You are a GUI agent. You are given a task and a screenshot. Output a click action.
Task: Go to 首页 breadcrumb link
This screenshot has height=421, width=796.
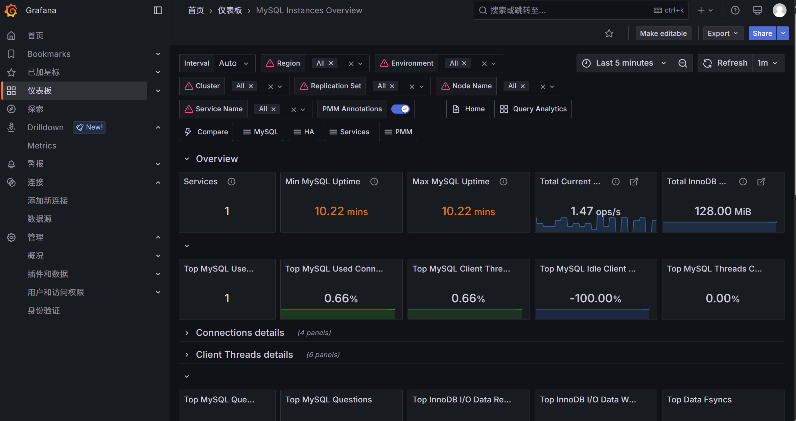pyautogui.click(x=196, y=10)
